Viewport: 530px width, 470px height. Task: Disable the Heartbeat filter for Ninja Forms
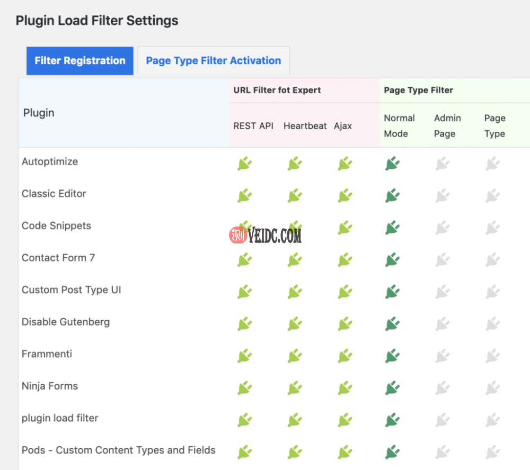(x=295, y=388)
